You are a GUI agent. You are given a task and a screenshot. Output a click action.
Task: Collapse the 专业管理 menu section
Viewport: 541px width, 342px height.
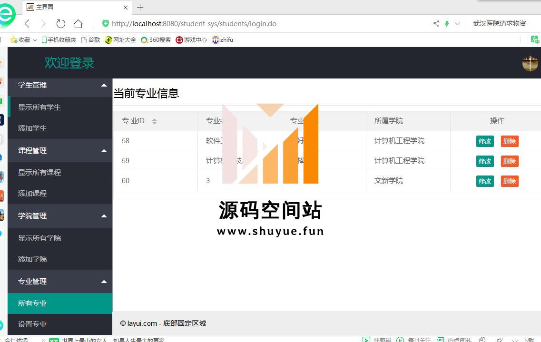point(60,281)
